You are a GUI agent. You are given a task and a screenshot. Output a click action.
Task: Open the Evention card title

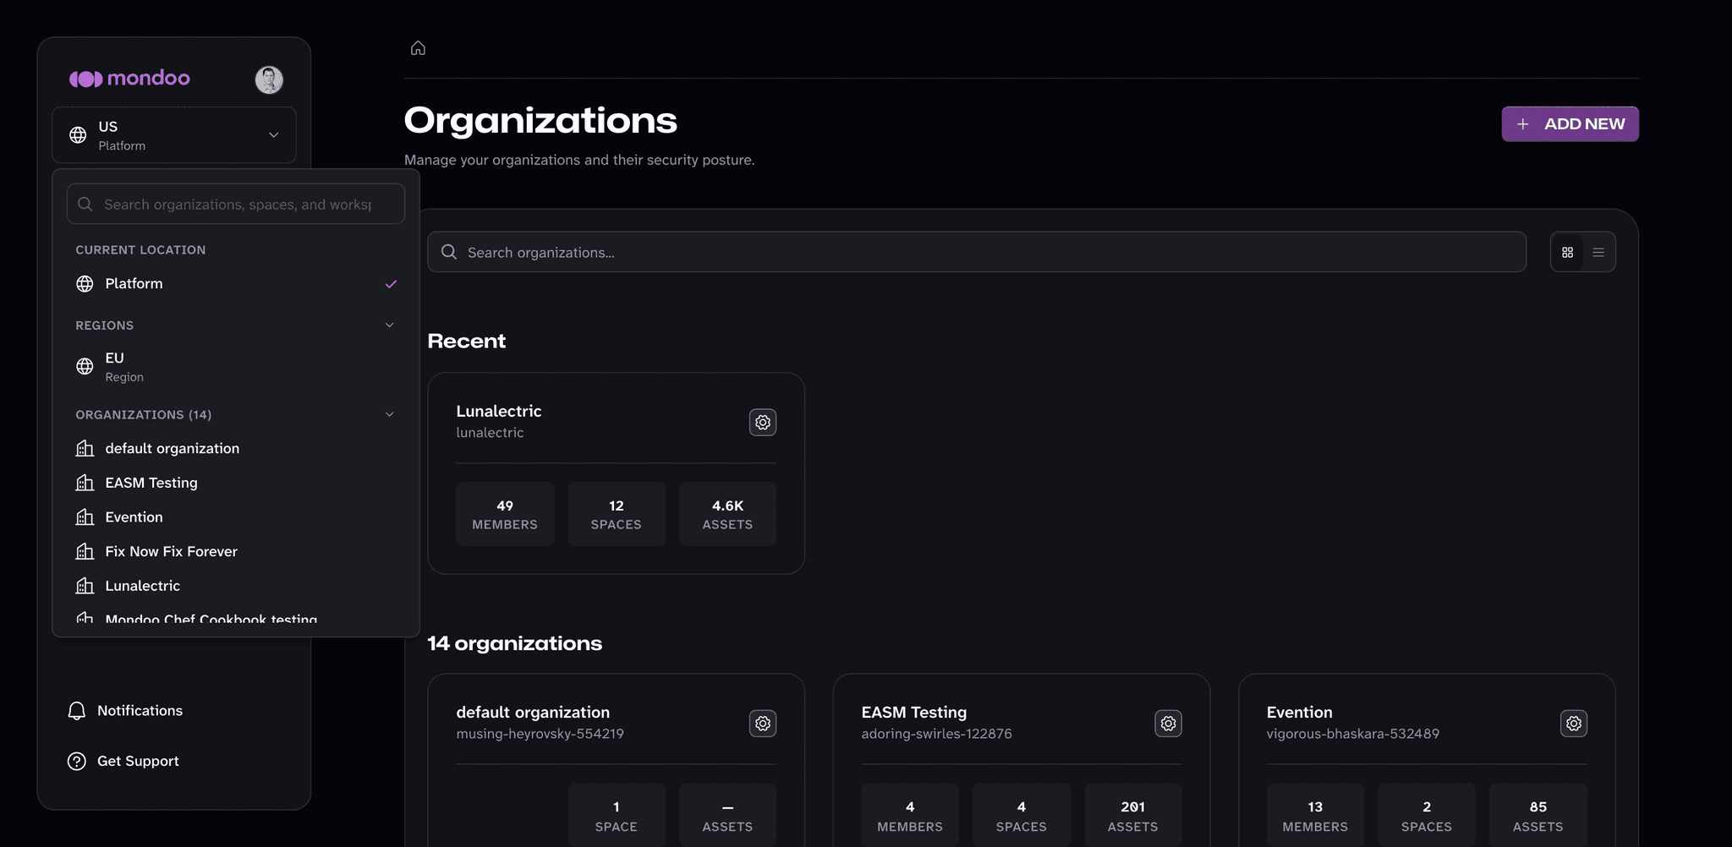(1300, 713)
